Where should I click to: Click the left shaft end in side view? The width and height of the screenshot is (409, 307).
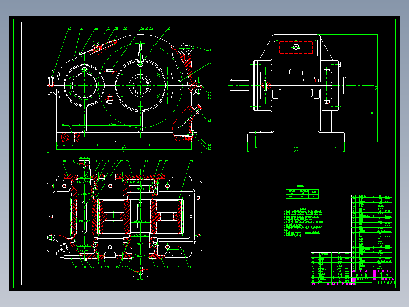point(239,85)
